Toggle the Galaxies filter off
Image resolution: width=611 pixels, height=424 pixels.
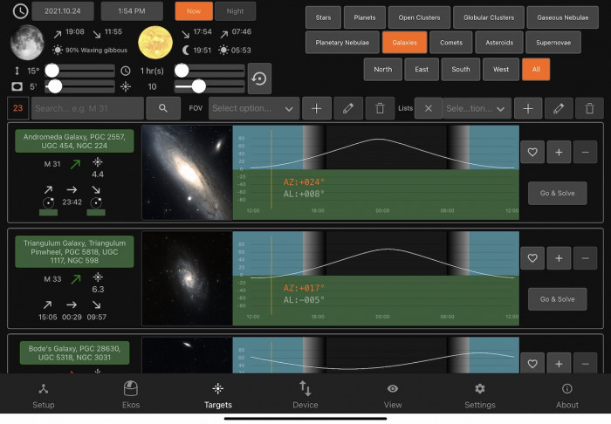pos(404,42)
